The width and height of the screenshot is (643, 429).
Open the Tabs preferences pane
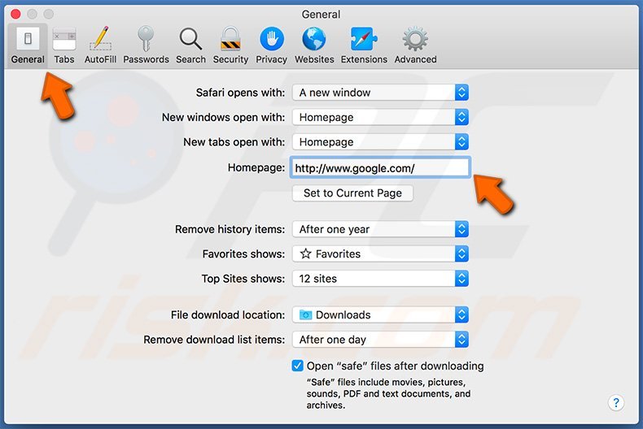pos(64,45)
